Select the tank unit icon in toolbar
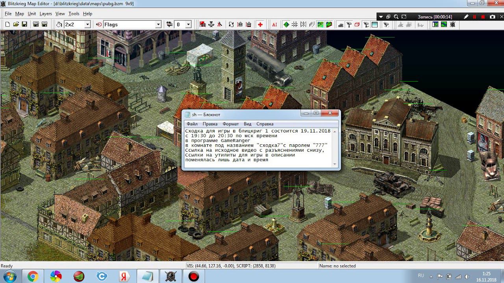504x283 pixels. (341, 24)
